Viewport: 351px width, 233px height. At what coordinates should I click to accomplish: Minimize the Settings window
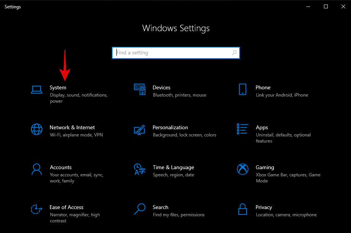click(308, 6)
